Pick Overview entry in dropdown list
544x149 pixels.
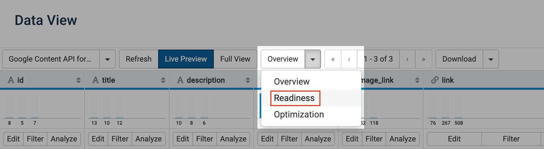pyautogui.click(x=292, y=82)
